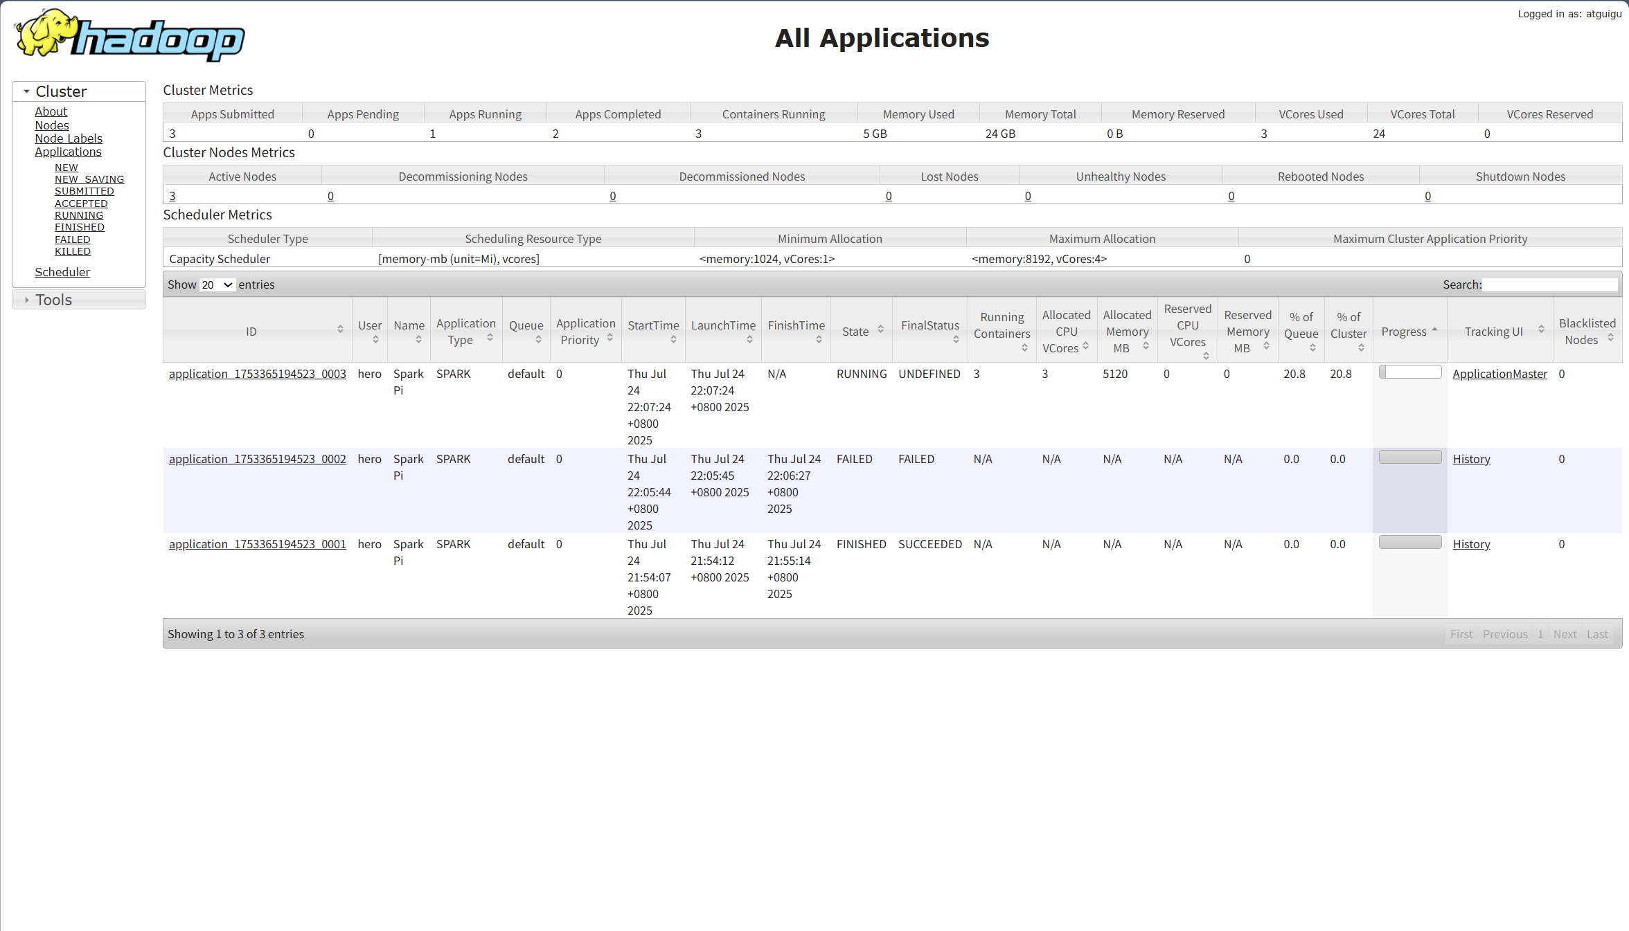Go to the Next page button

pyautogui.click(x=1565, y=634)
